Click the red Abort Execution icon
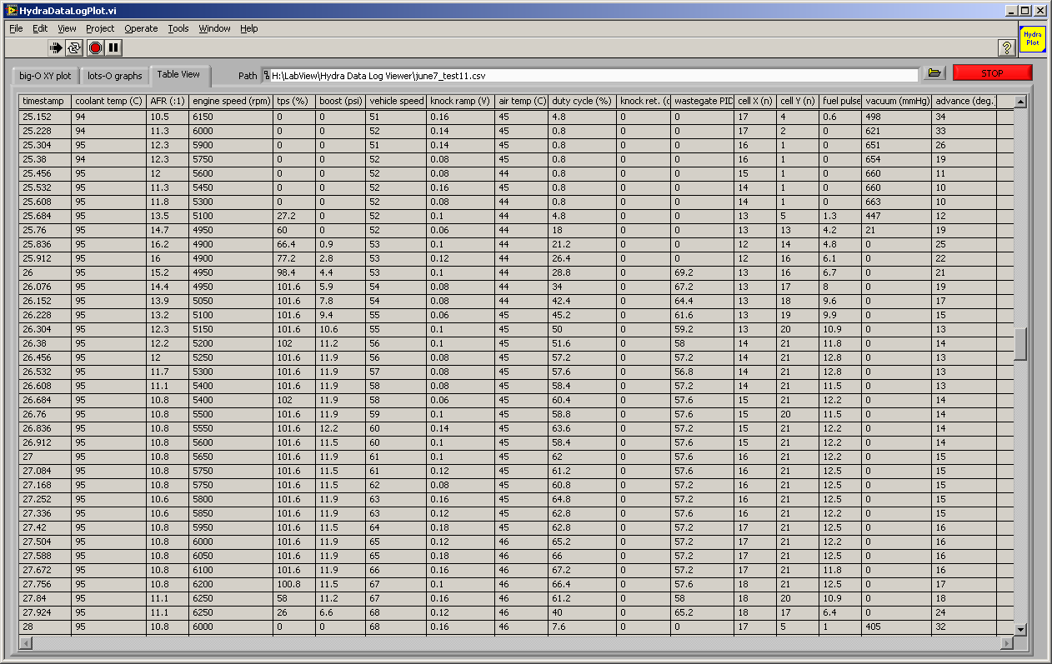The image size is (1052, 664). (96, 47)
